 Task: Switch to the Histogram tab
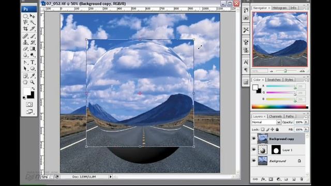tap(279, 8)
